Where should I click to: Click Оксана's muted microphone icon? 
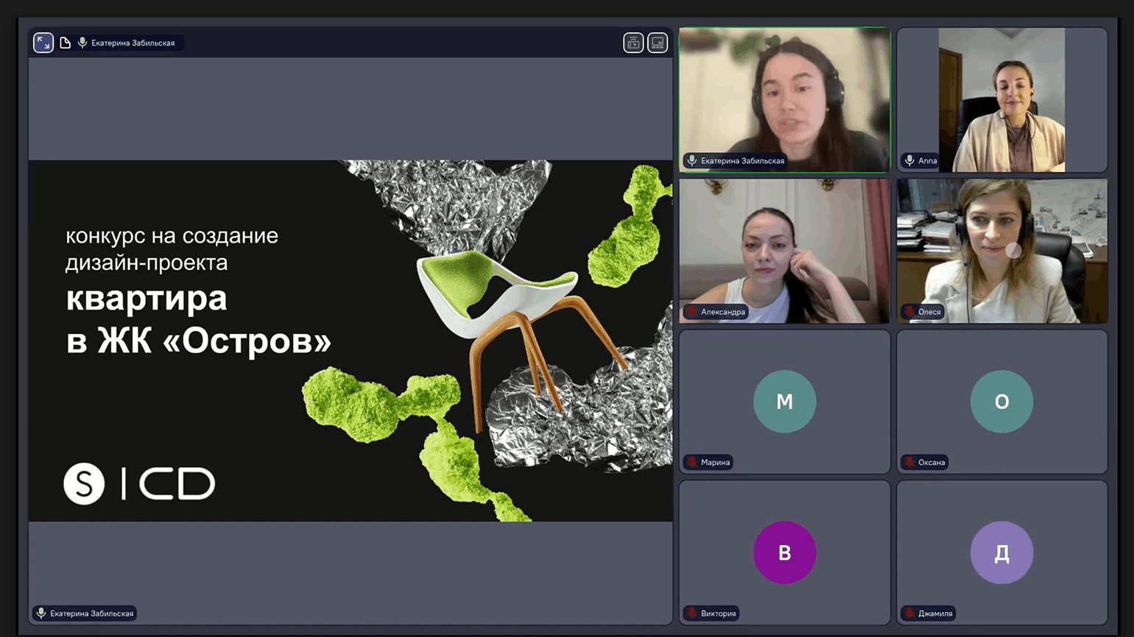909,463
